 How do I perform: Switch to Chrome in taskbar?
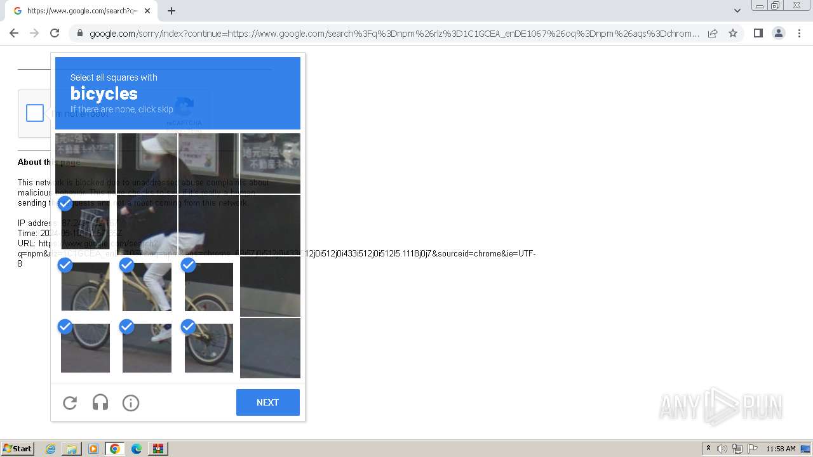pos(115,449)
